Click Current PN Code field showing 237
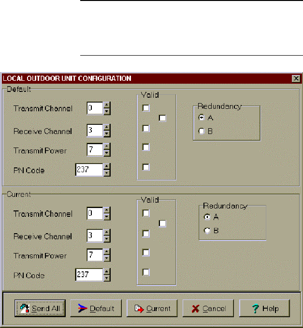 point(89,275)
